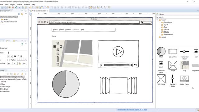Toggle Underline formatting in properties
Image resolution: width=199 pixels, height=112 pixels.
21,56
